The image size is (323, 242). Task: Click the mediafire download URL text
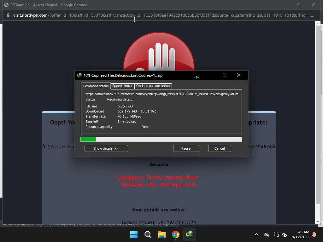(x=162, y=94)
